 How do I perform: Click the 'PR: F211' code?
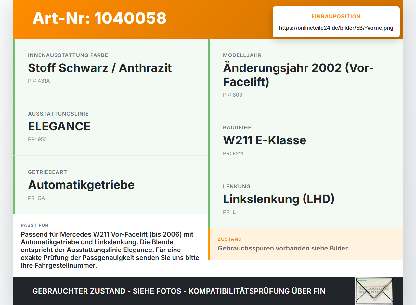[x=233, y=153]
